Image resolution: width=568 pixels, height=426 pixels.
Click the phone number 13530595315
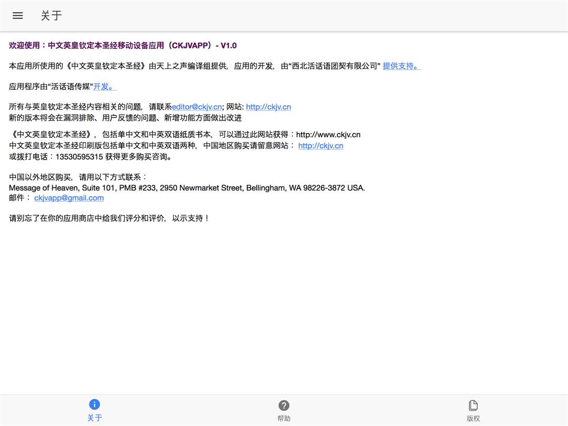click(x=79, y=157)
